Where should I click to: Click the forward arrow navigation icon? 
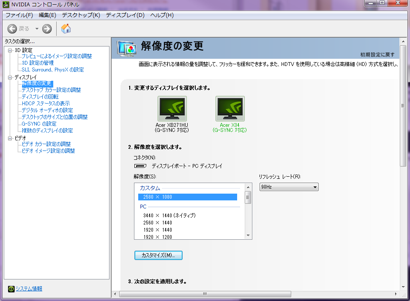point(47,29)
